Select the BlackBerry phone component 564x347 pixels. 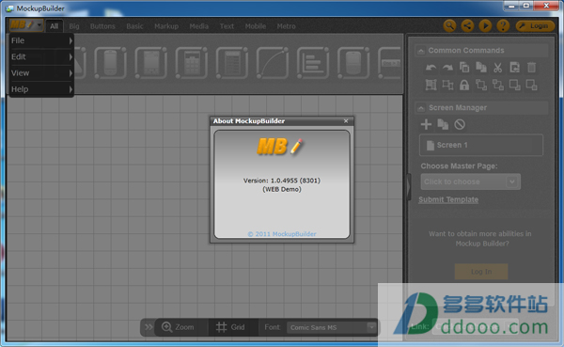pos(353,63)
